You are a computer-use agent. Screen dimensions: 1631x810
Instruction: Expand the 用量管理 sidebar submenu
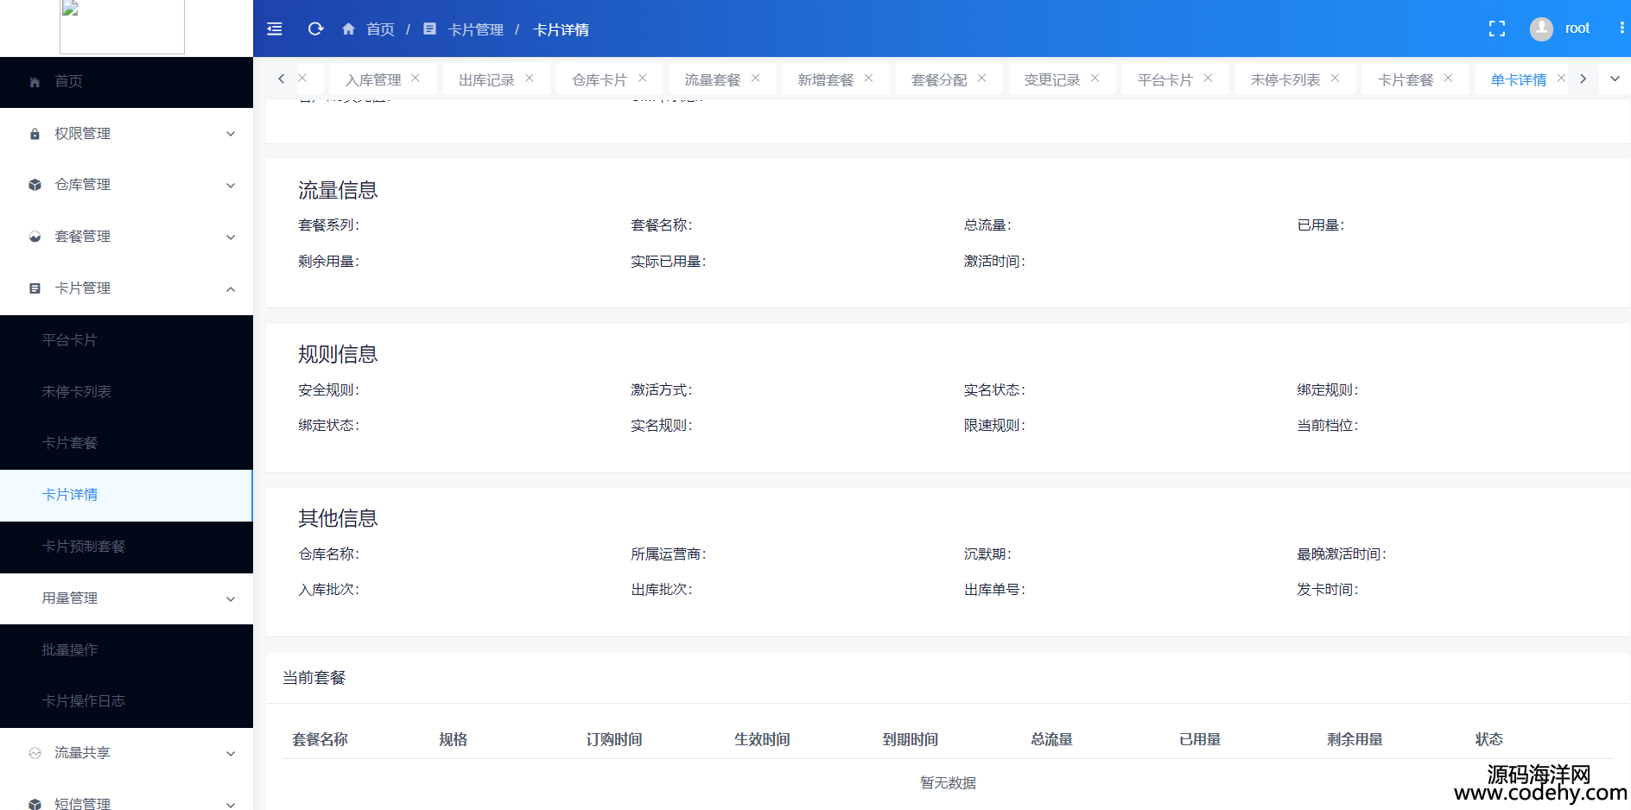coord(126,598)
